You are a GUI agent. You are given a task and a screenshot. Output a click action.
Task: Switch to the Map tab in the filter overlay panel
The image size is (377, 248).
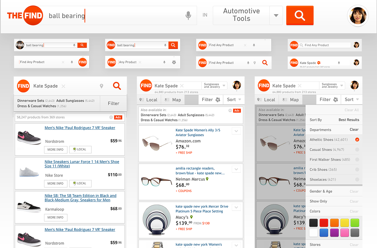pyautogui.click(x=291, y=100)
